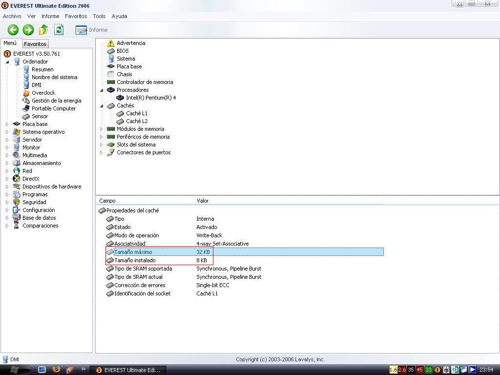Image resolution: width=500 pixels, height=375 pixels.
Task: Go up one level with the folder arrow icon
Action: coord(43,30)
